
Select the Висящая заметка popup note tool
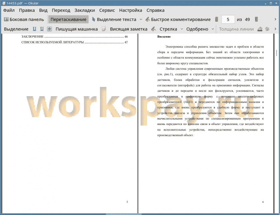pyautogui.click(x=129, y=29)
